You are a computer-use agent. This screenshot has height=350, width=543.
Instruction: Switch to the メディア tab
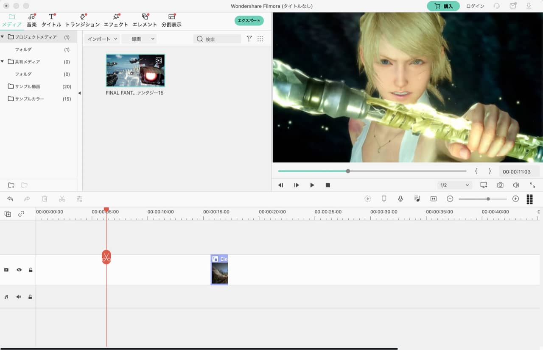click(x=11, y=20)
